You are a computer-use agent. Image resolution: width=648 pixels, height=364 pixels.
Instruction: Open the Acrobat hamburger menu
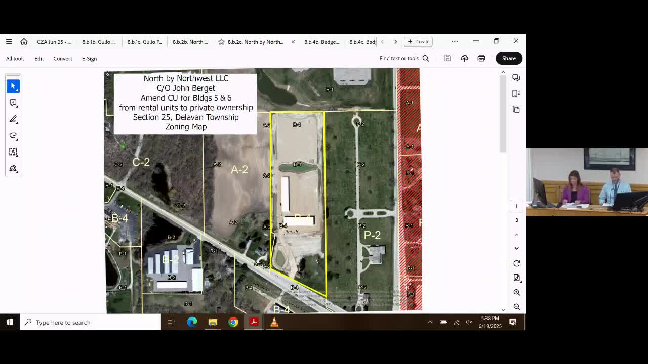[9, 42]
